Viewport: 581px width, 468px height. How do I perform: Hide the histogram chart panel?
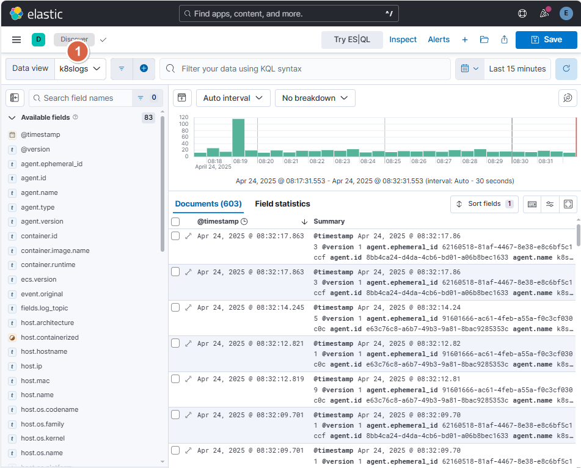click(x=182, y=98)
